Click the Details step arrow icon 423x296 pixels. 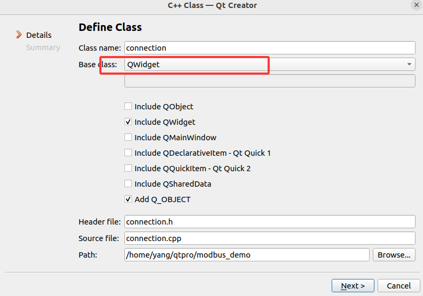19,35
